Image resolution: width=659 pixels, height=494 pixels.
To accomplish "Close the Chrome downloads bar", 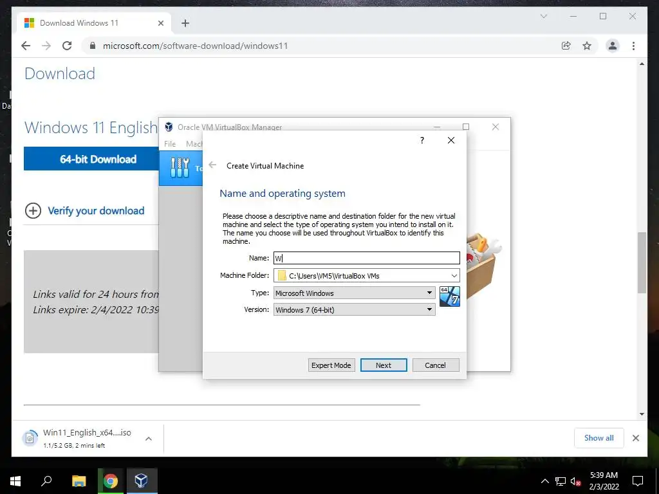I will 636,438.
